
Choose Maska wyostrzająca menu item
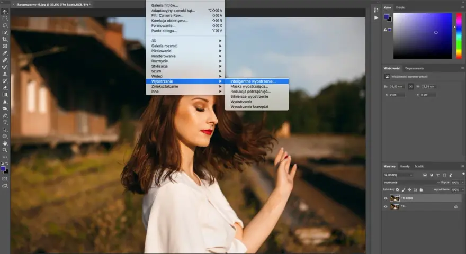(257, 86)
